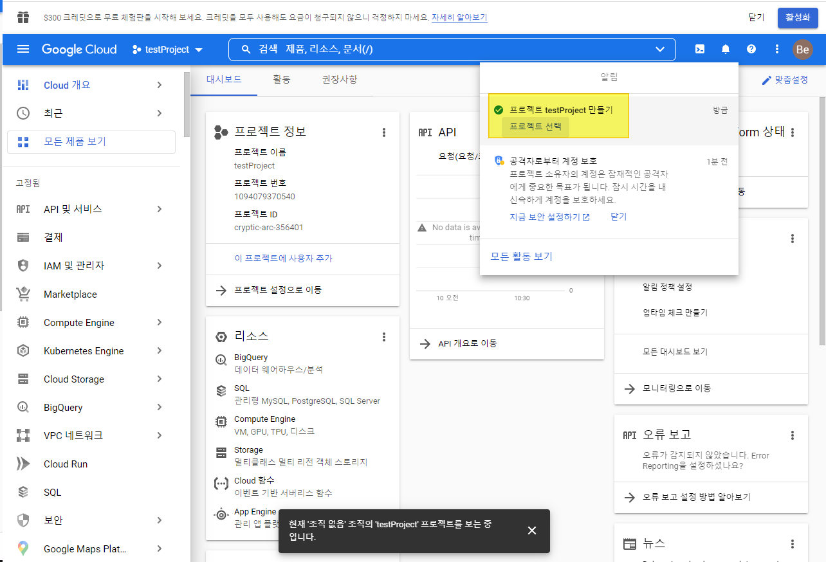Click the Google Cloud logo
The image size is (826, 562).
point(79,50)
